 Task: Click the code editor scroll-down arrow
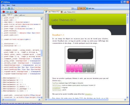[41, 97]
